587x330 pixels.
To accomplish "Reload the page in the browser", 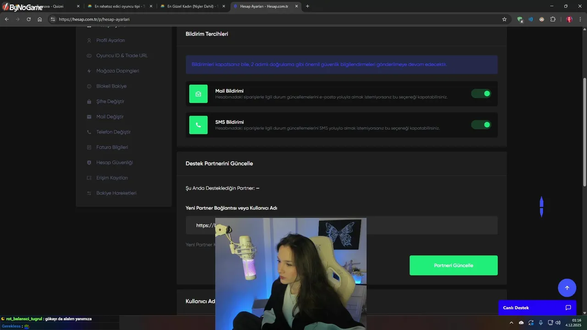I will point(28,19).
